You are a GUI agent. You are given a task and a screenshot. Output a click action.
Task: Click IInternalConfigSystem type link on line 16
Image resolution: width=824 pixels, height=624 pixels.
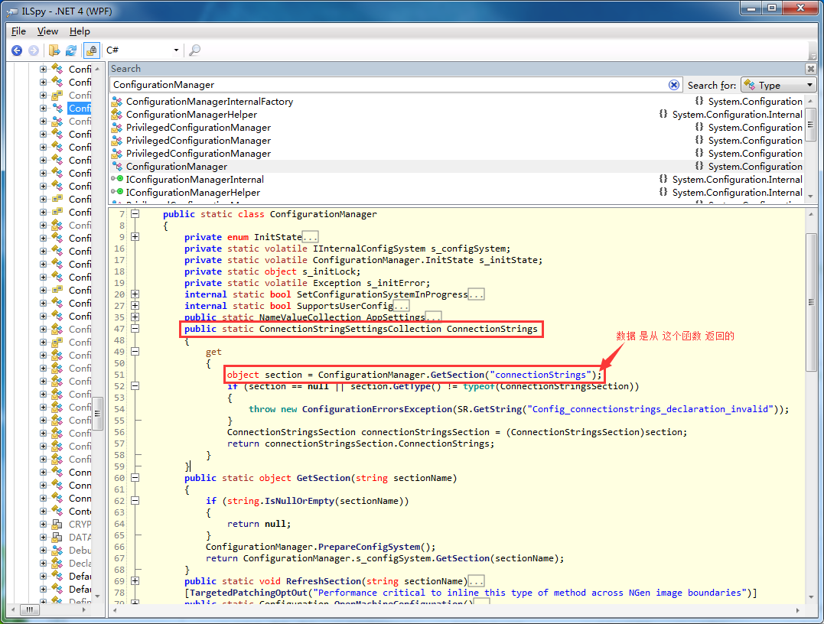click(x=369, y=249)
